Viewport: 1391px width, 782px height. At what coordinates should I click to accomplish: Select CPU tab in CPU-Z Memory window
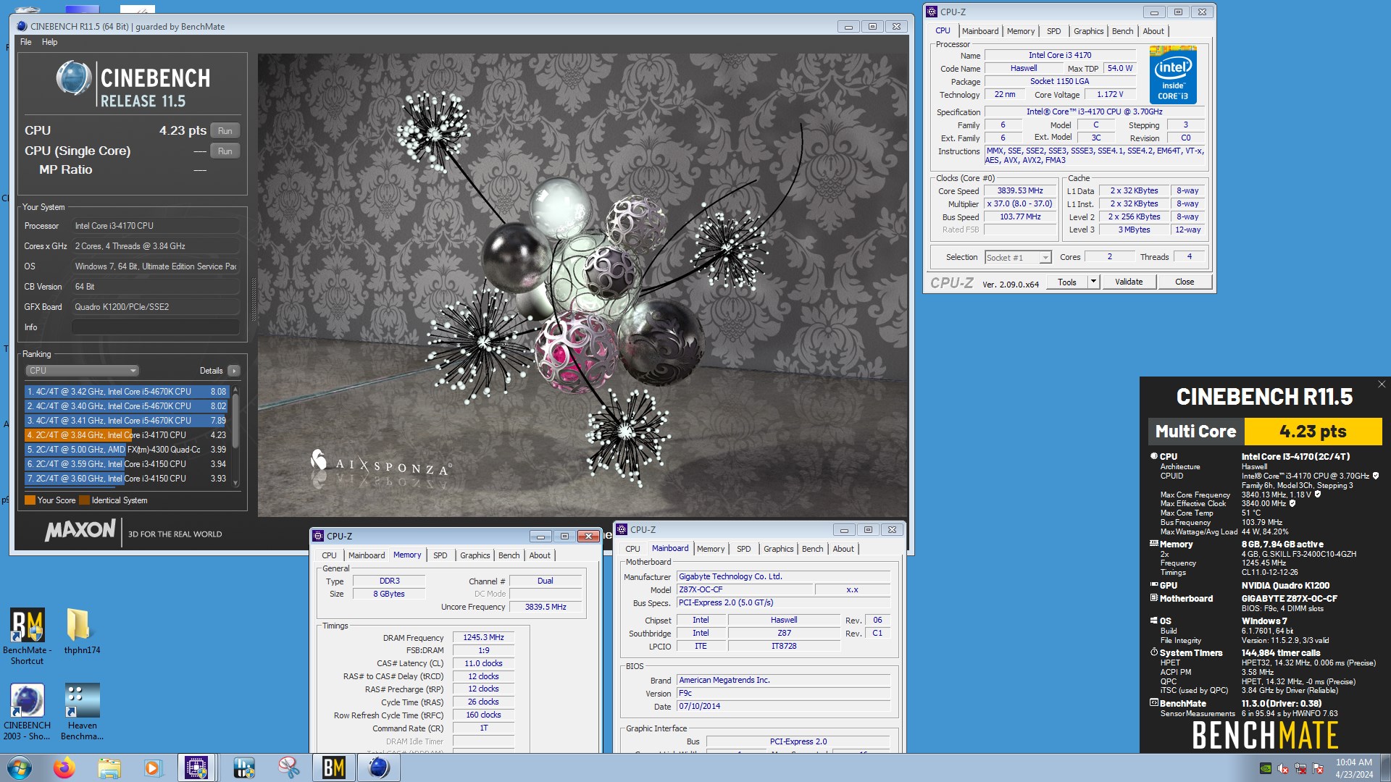tap(329, 555)
